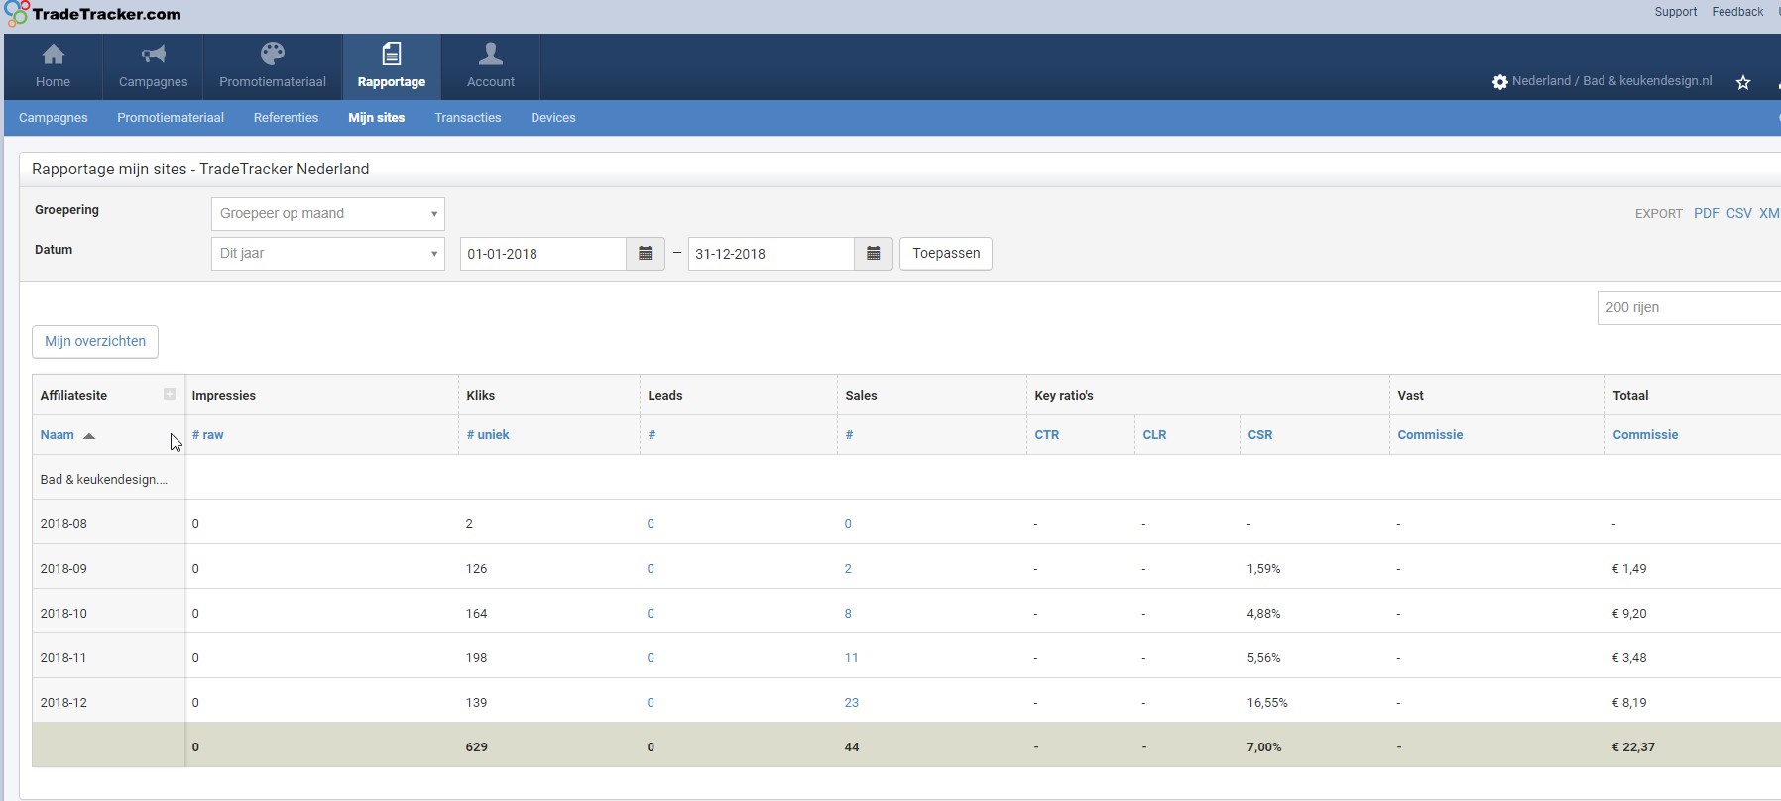Image resolution: width=1781 pixels, height=801 pixels.
Task: Open the Home section
Action: pos(54,66)
